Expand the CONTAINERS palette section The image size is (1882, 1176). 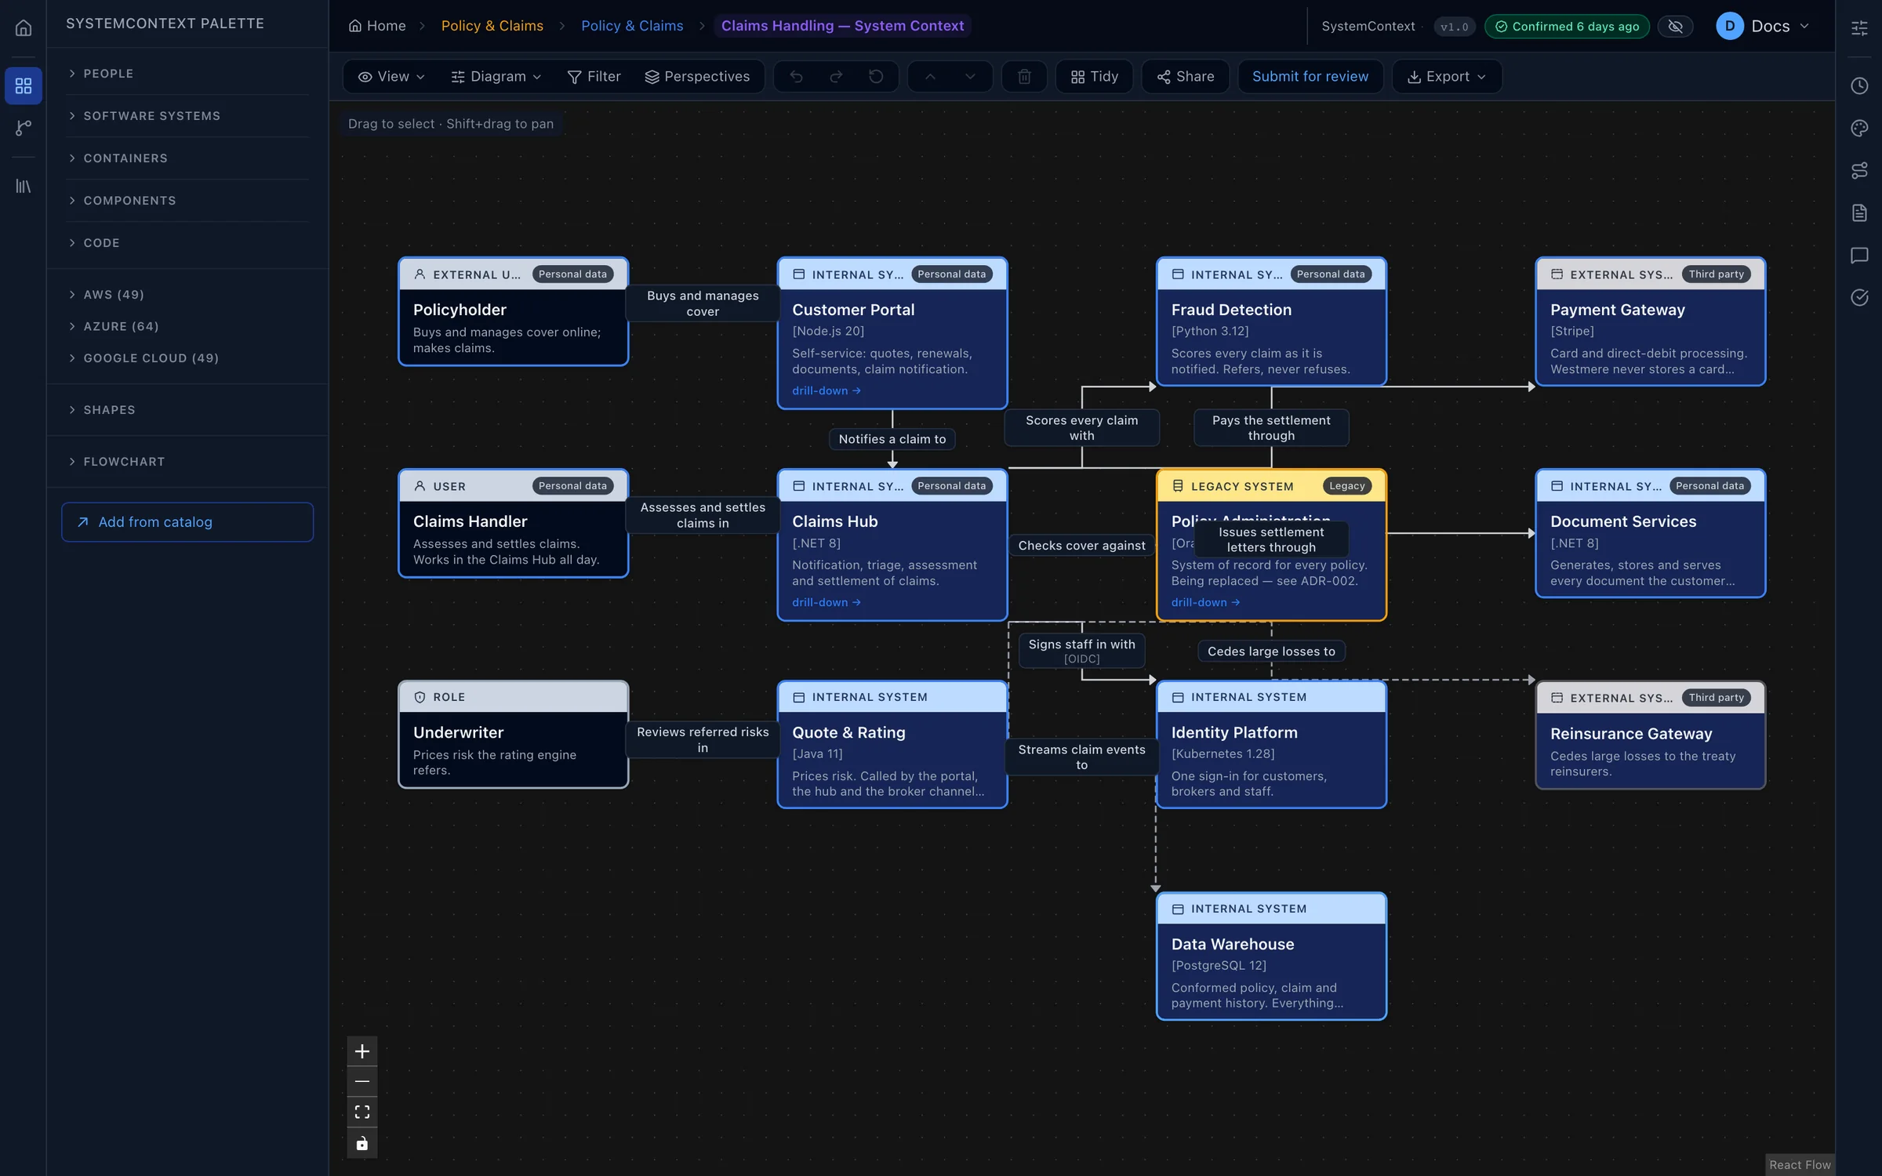click(x=187, y=158)
